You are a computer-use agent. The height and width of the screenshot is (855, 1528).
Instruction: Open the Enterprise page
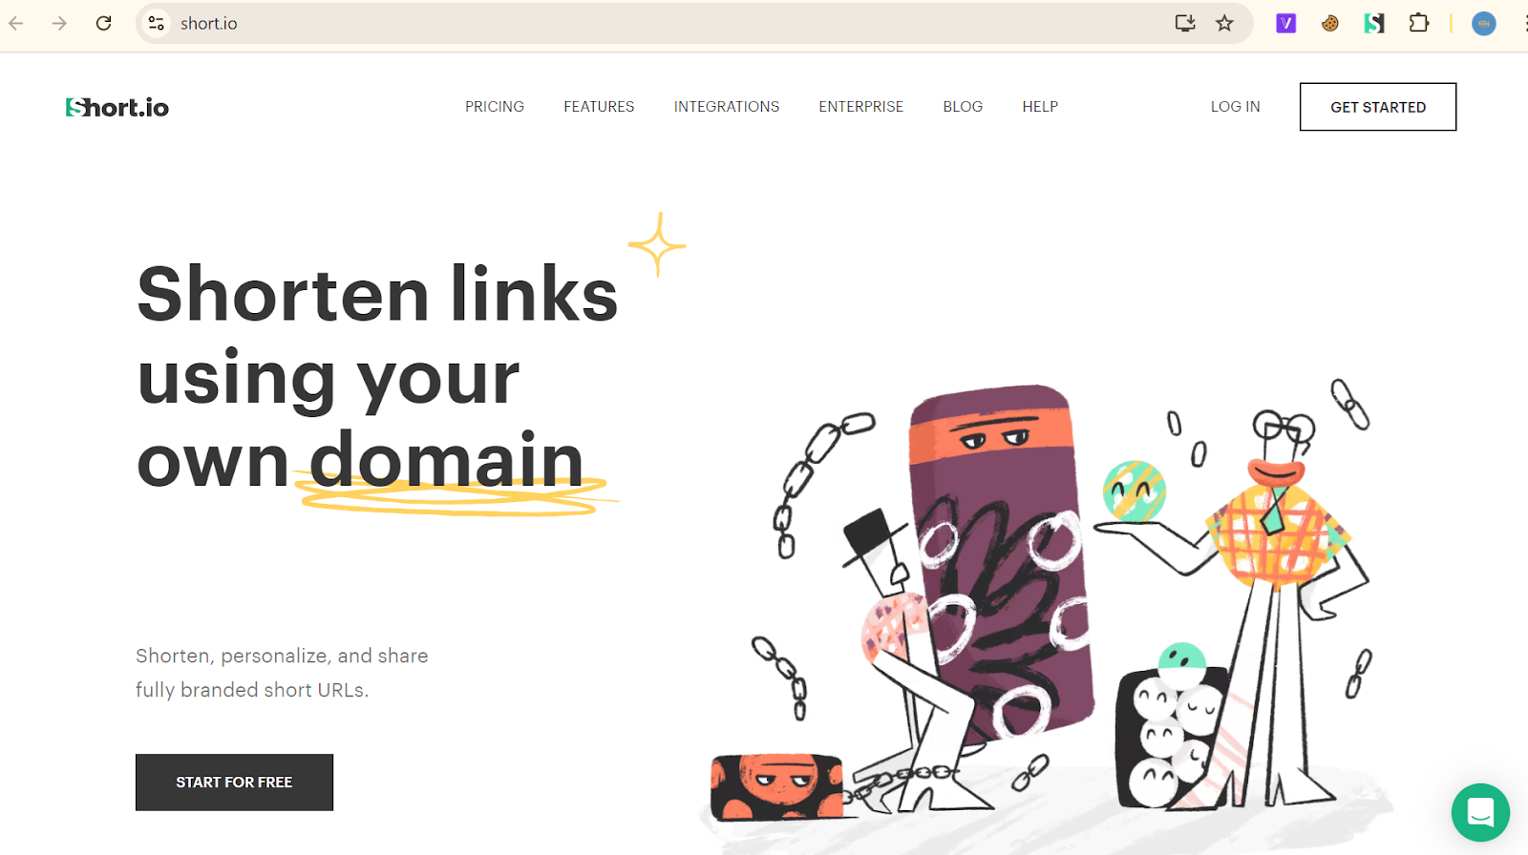point(860,107)
